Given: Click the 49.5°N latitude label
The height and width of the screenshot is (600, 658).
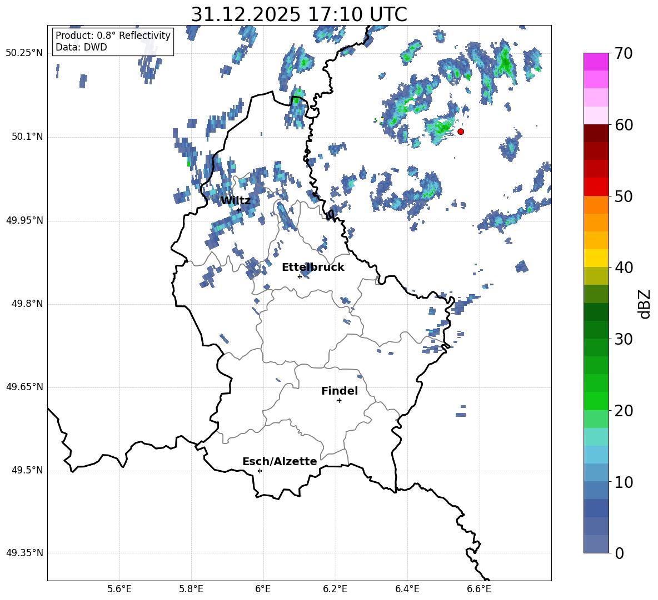Looking at the screenshot, I should click(27, 470).
